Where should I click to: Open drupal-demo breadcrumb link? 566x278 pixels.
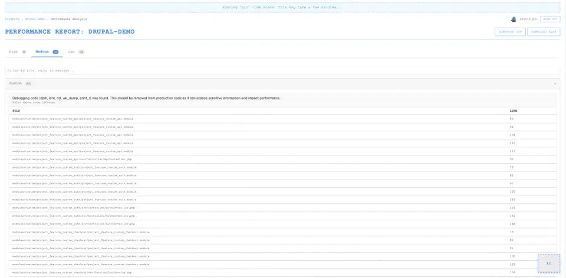(x=35, y=19)
